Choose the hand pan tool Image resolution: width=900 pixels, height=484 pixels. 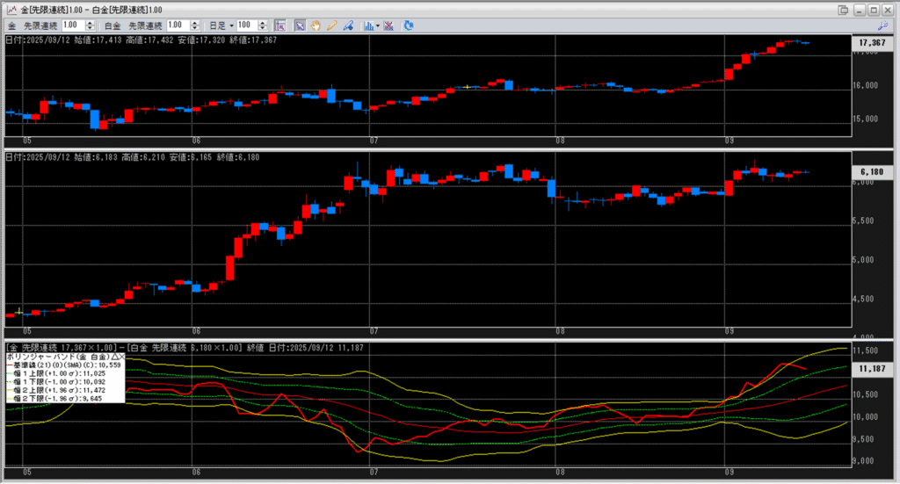click(316, 25)
